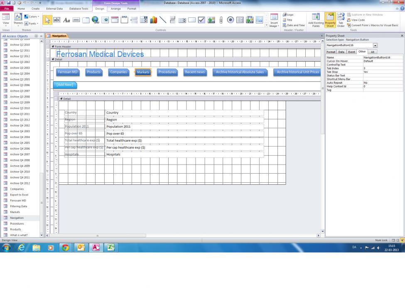Switch to the Create ribbon tab
Image resolution: width=405 pixels, height=295 pixels.
35,9
